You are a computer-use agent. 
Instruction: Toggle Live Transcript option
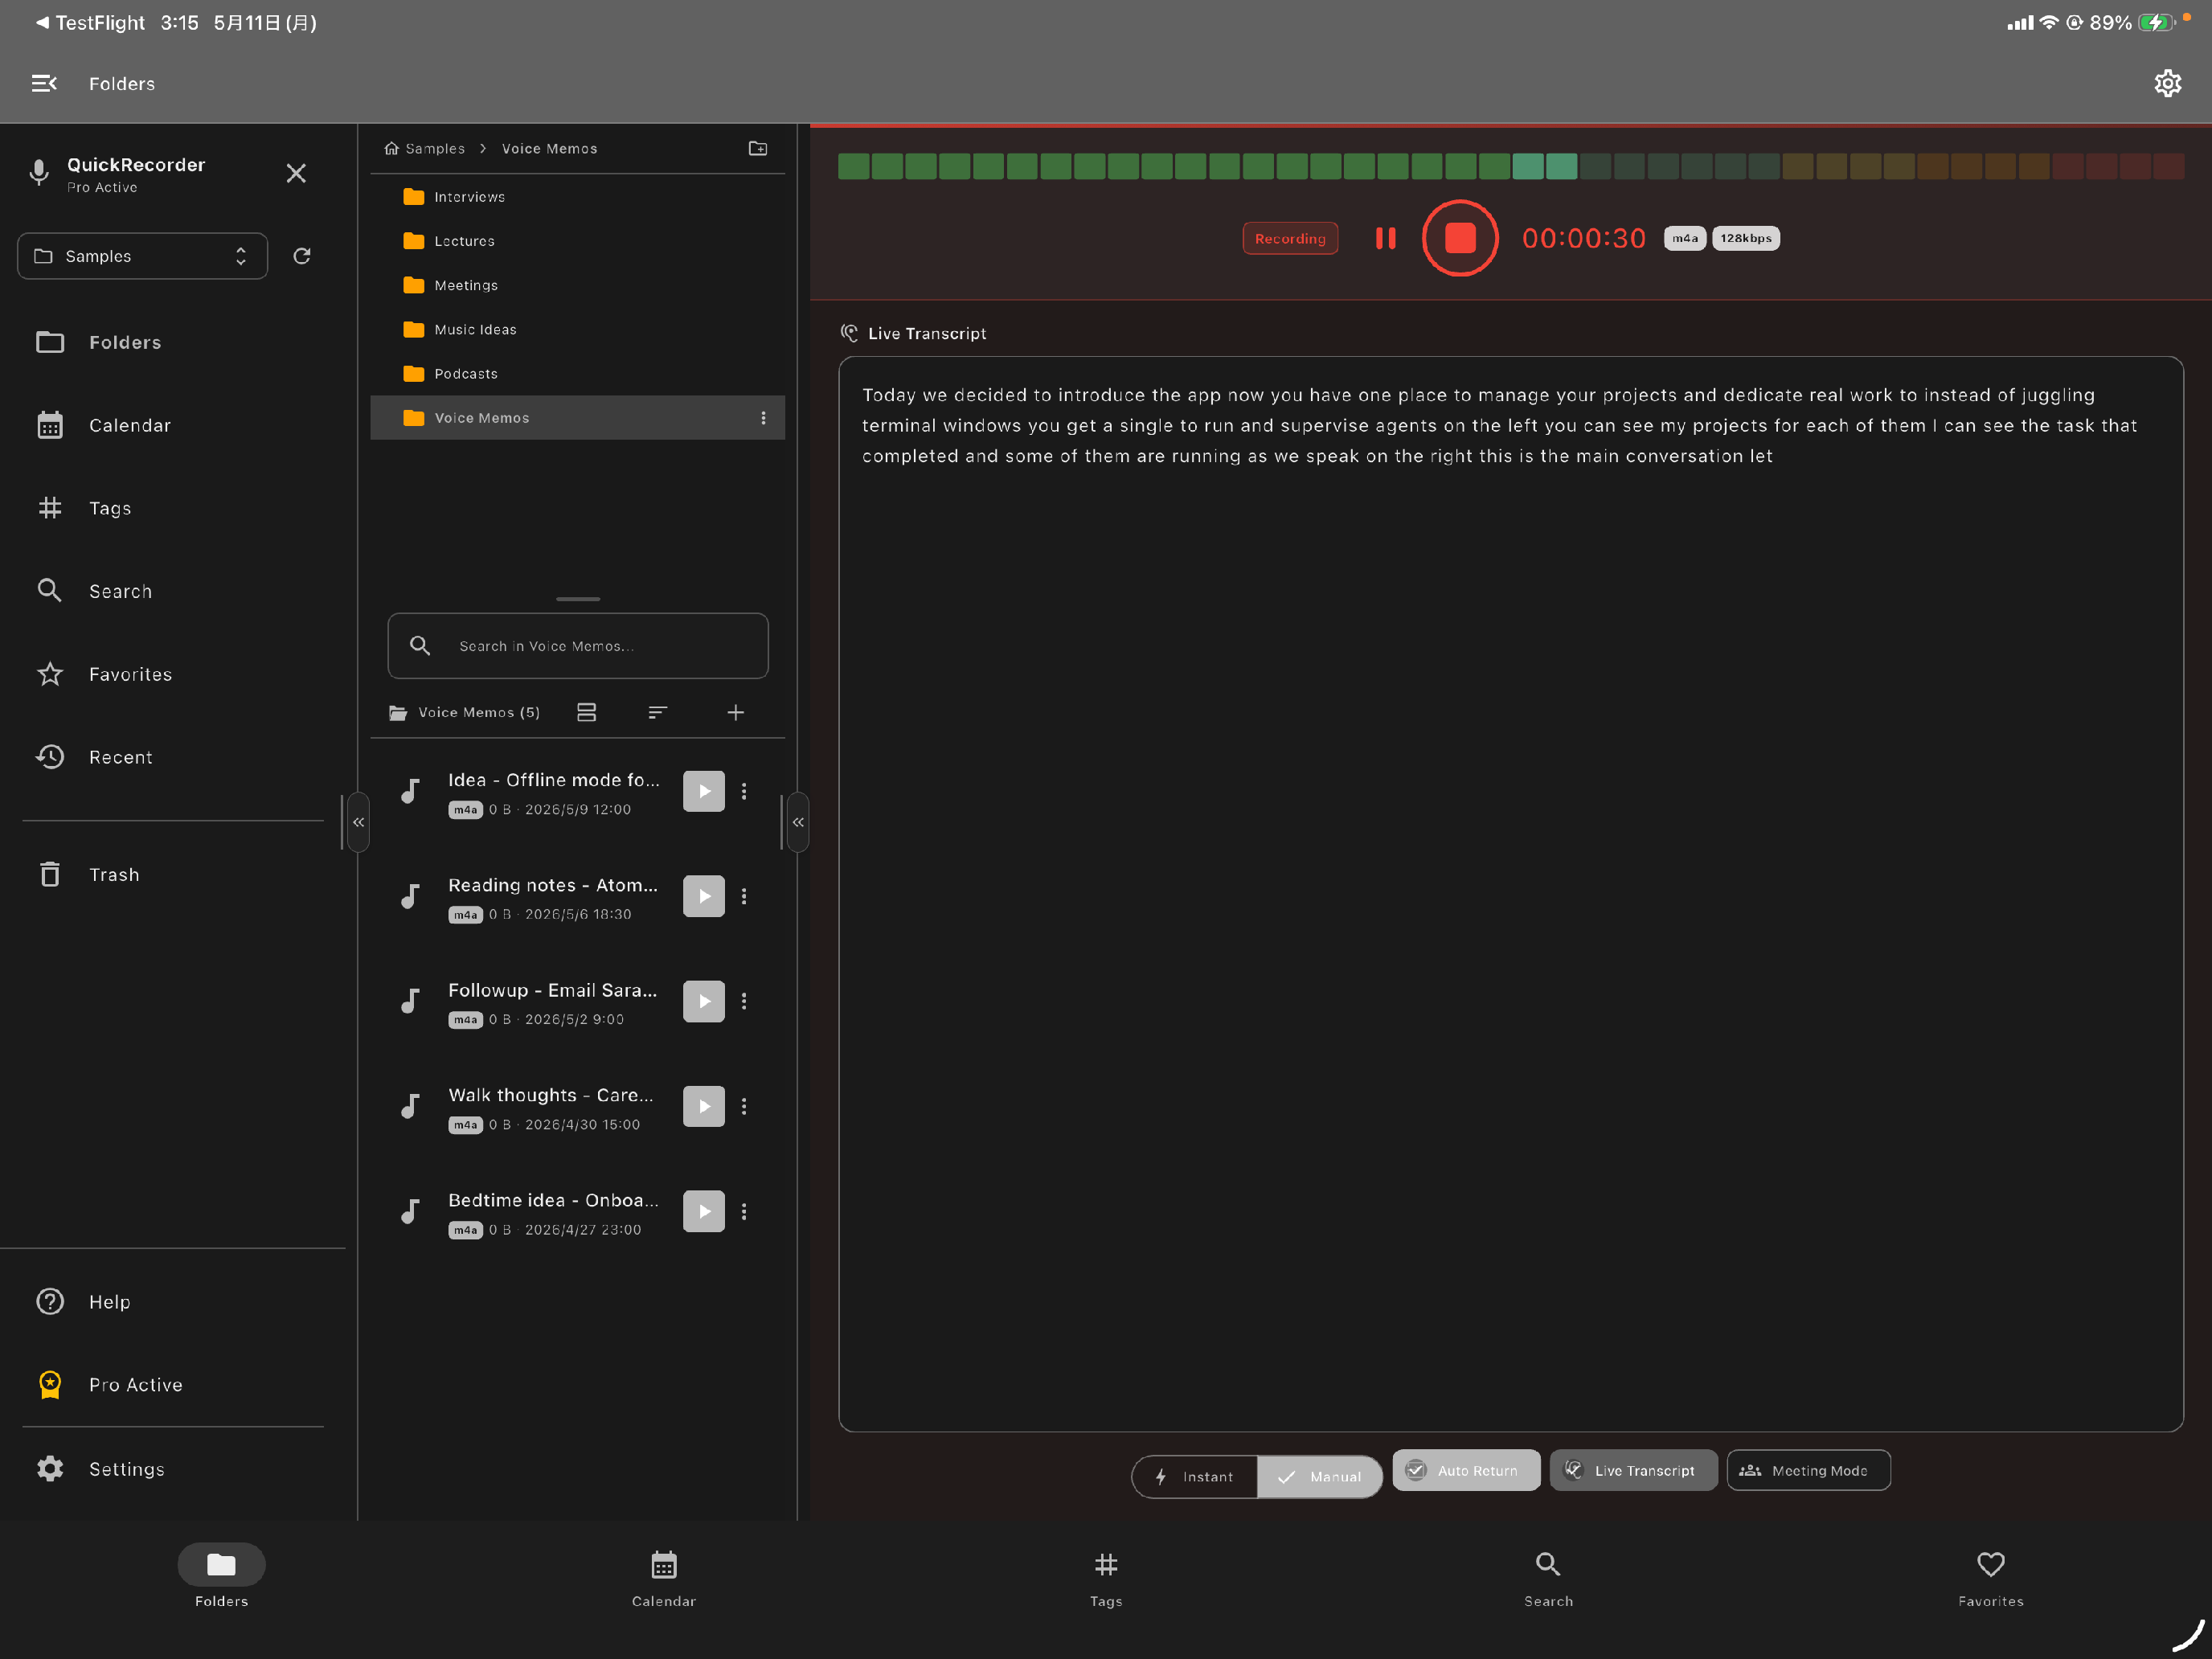click(1633, 1470)
